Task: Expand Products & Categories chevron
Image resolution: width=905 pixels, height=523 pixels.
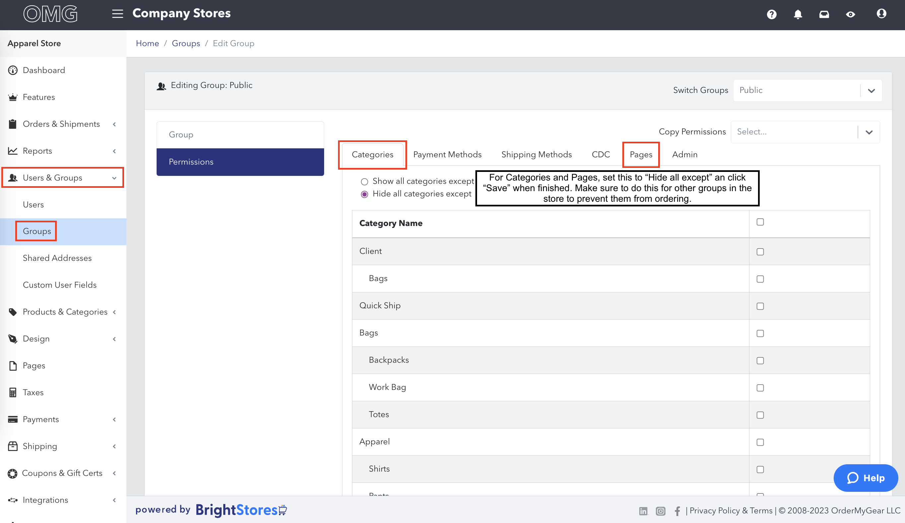Action: coord(114,312)
